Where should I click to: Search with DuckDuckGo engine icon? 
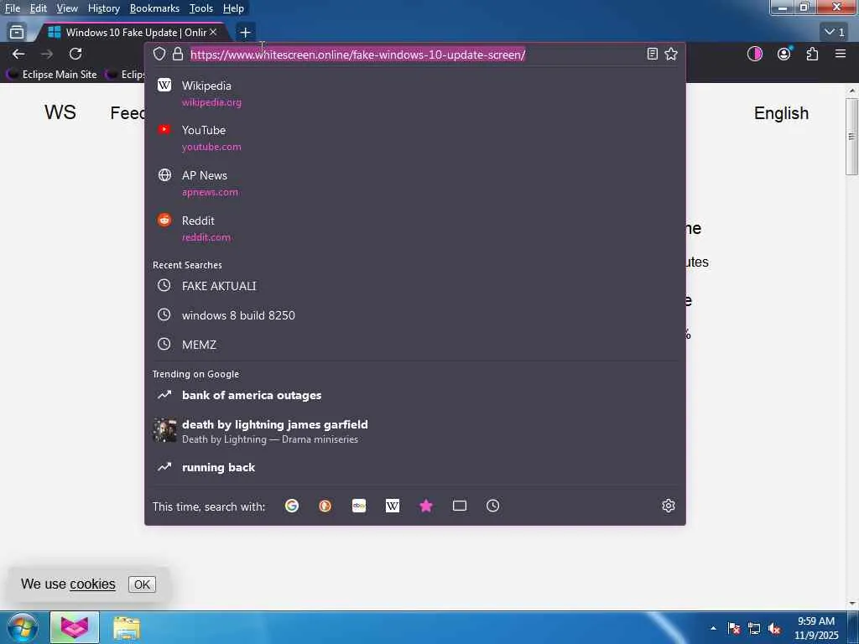(x=325, y=506)
